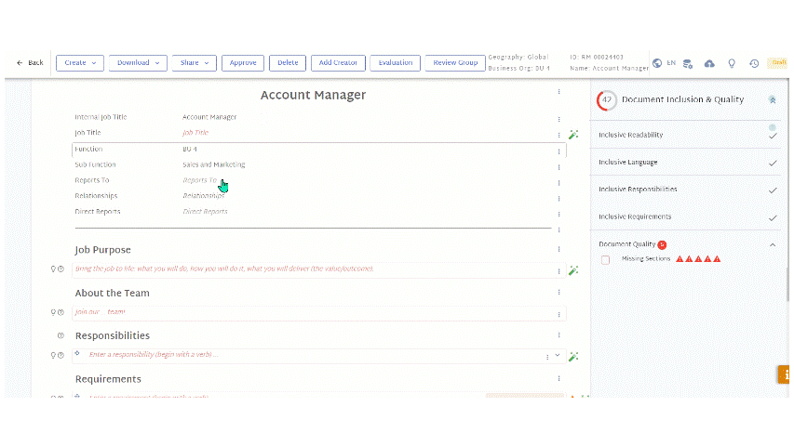Open the options menu for Relationships row

click(x=559, y=199)
